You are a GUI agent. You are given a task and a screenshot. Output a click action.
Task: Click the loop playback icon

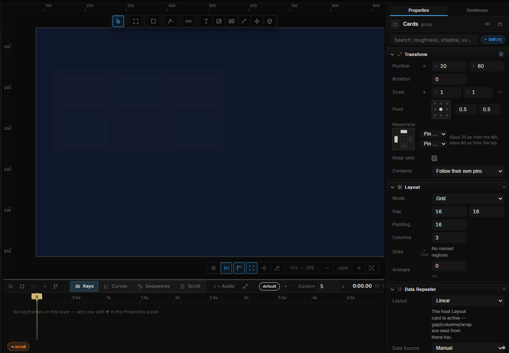click(x=34, y=286)
